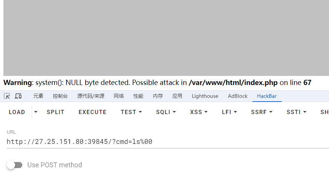This screenshot has height=179, width=329.
Task: Open the TEST dropdown menu
Action: (x=131, y=112)
